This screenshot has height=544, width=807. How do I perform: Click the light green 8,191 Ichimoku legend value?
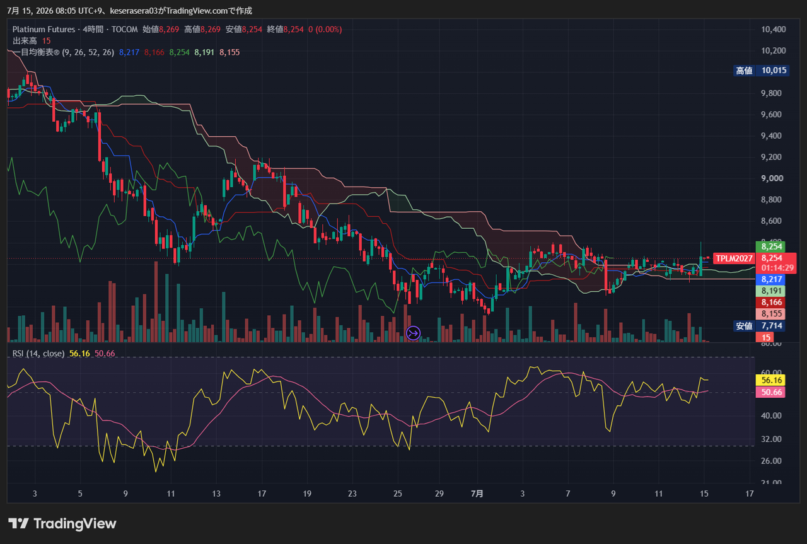coord(204,52)
